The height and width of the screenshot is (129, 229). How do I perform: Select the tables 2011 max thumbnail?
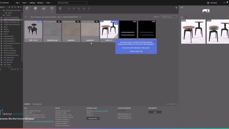109,31
